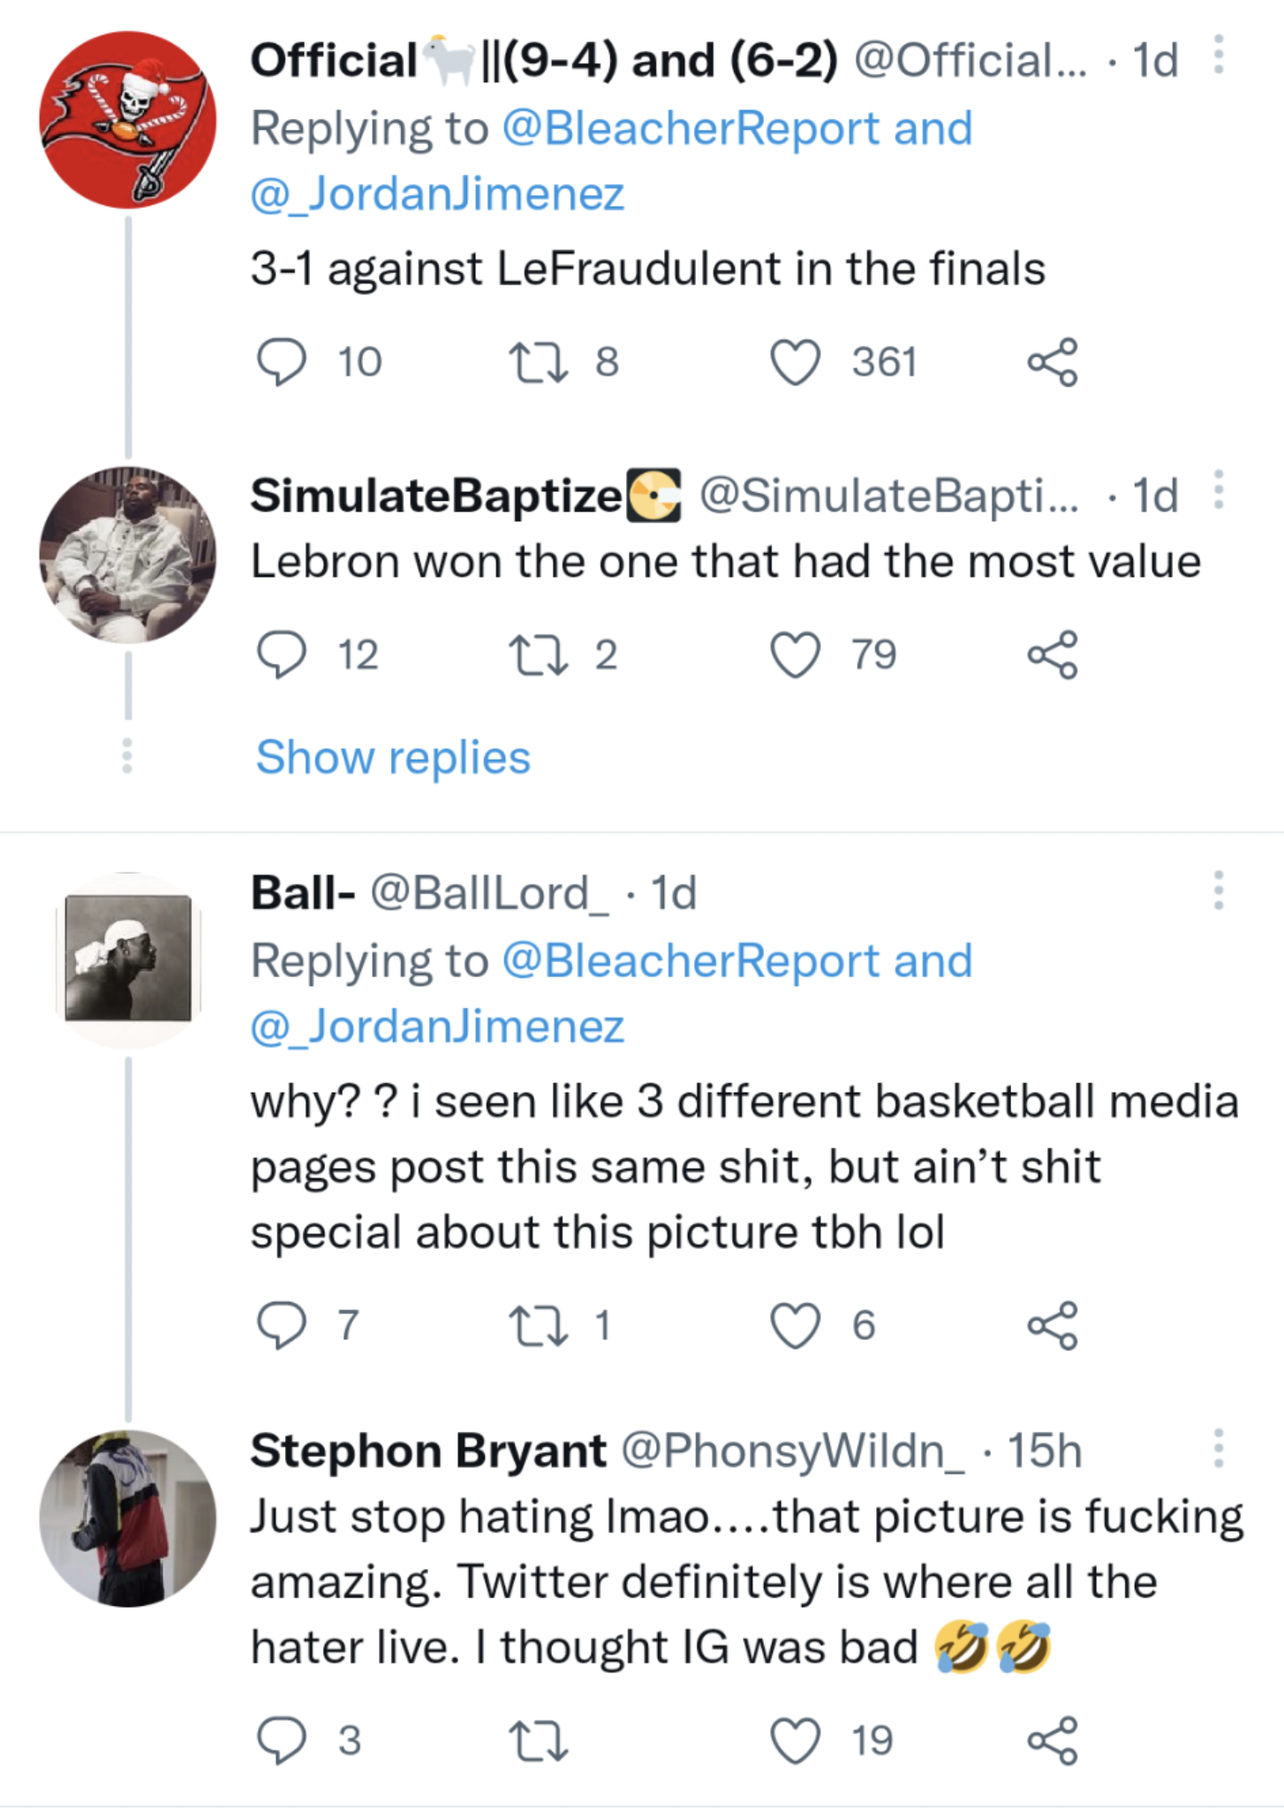View the Buccaneers flag profile picture
Image resolution: width=1284 pixels, height=1809 pixels.
(x=128, y=120)
